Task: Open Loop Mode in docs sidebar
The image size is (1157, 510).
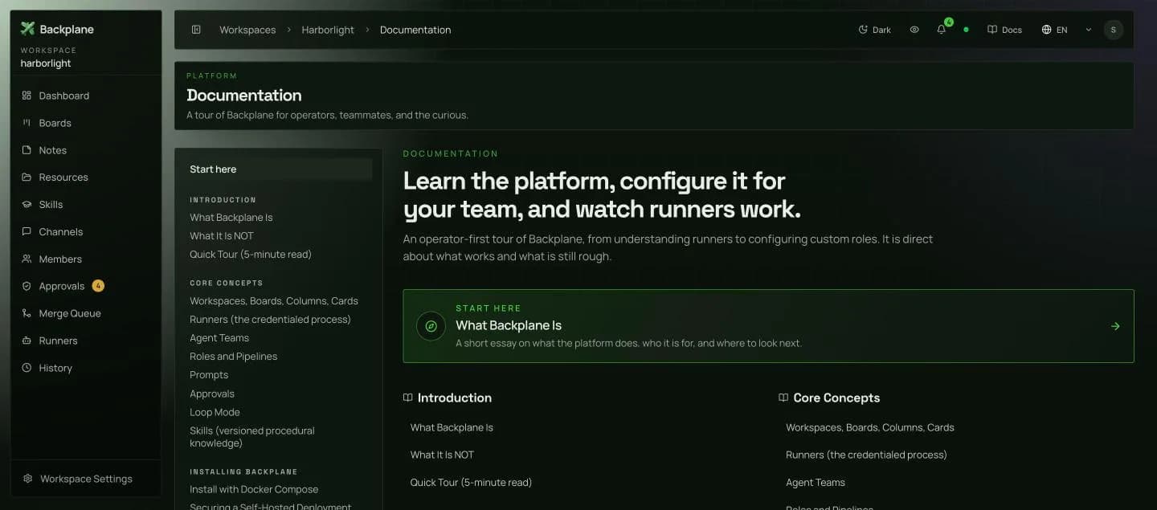Action: point(215,413)
